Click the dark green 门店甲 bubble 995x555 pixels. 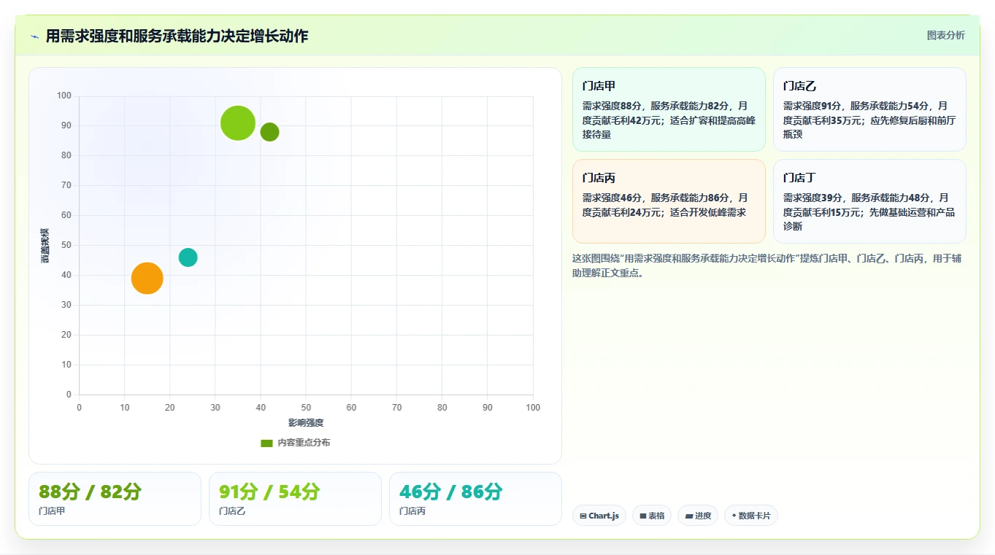(x=270, y=132)
